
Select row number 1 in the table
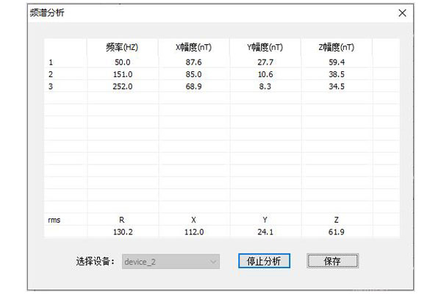click(x=51, y=62)
